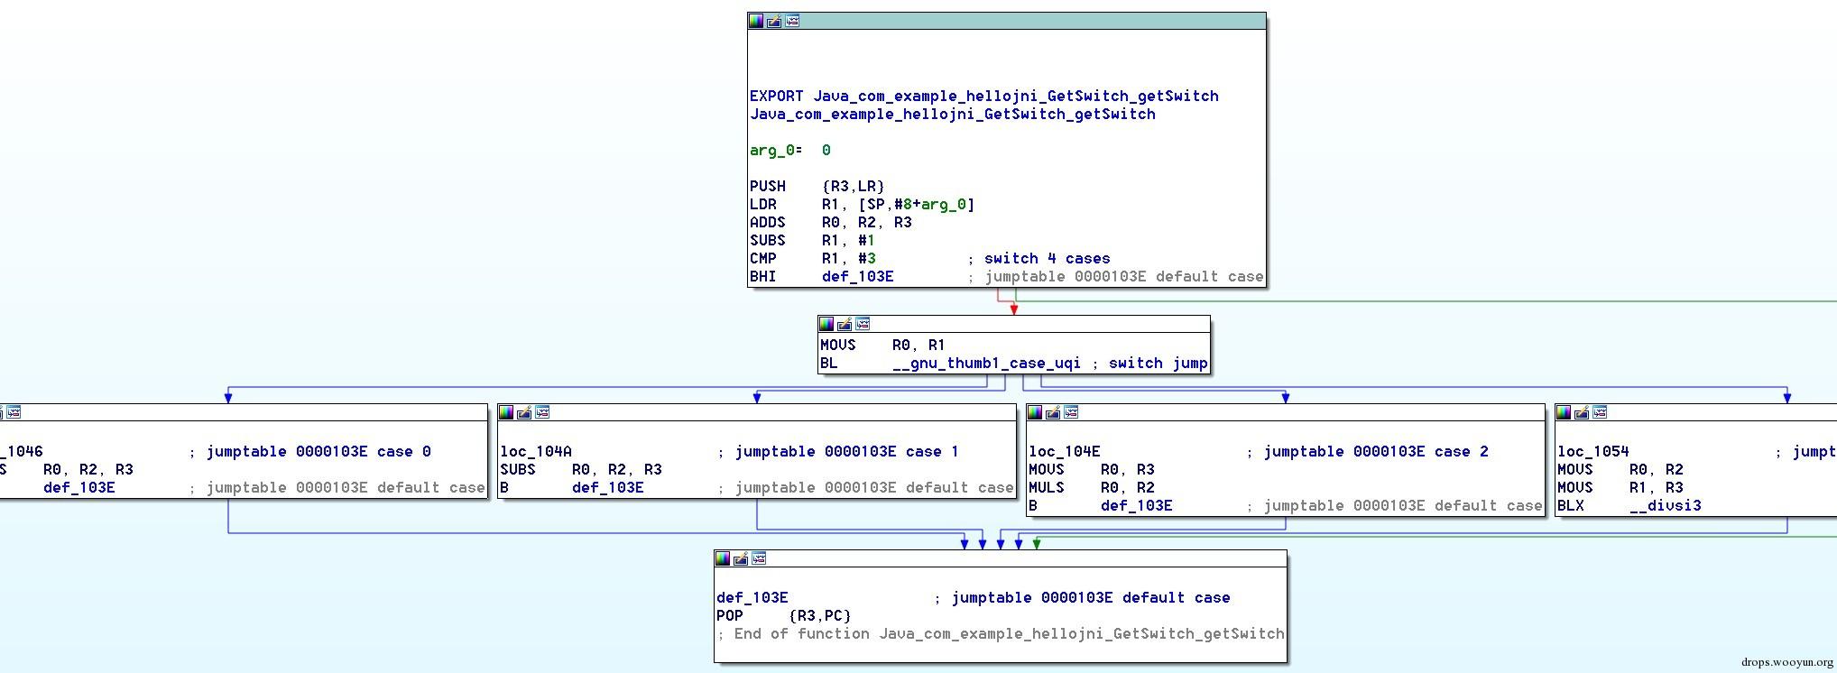Screen dimensions: 1837x673
Task: Click def_103E branch target in loc_104A node
Action: [x=608, y=487]
